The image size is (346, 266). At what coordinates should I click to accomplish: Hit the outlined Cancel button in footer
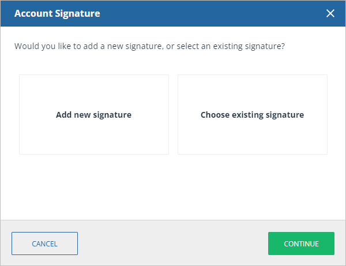click(44, 243)
